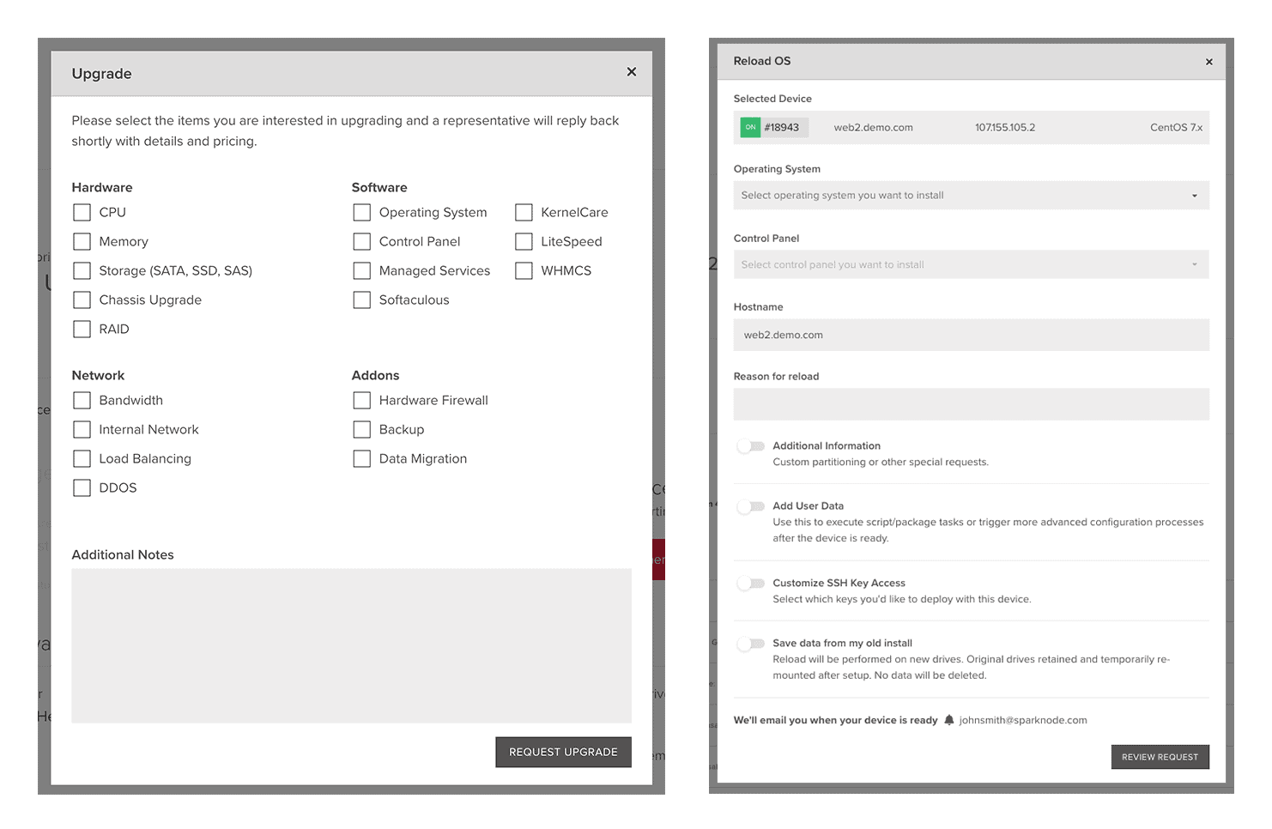The height and width of the screenshot is (829, 1272).
Task: Check the CPU hardware checkbox
Action: pos(82,213)
